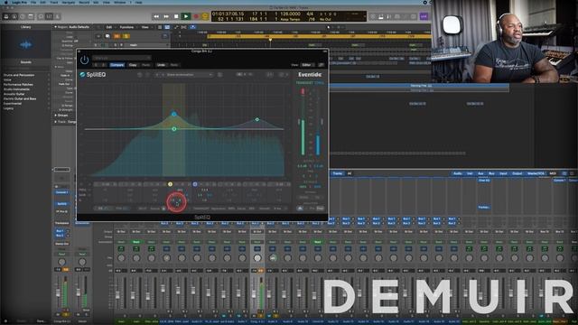Toggle Compare in the plugin header
The height and width of the screenshot is (325, 578).
tap(117, 65)
